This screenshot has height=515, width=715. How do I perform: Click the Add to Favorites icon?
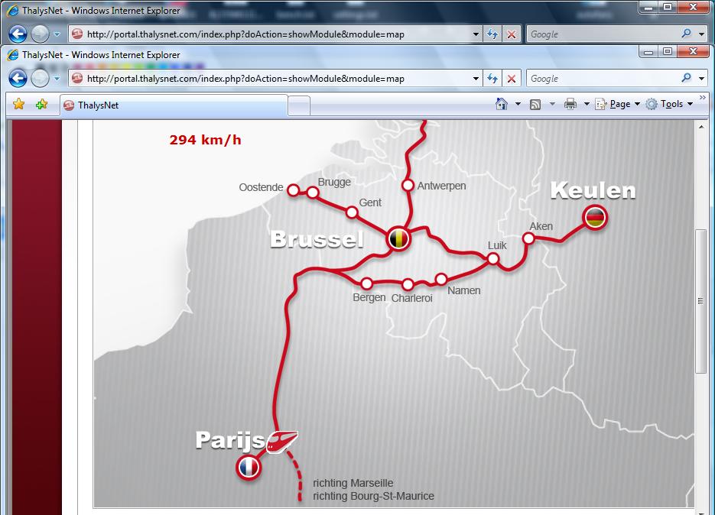click(41, 105)
